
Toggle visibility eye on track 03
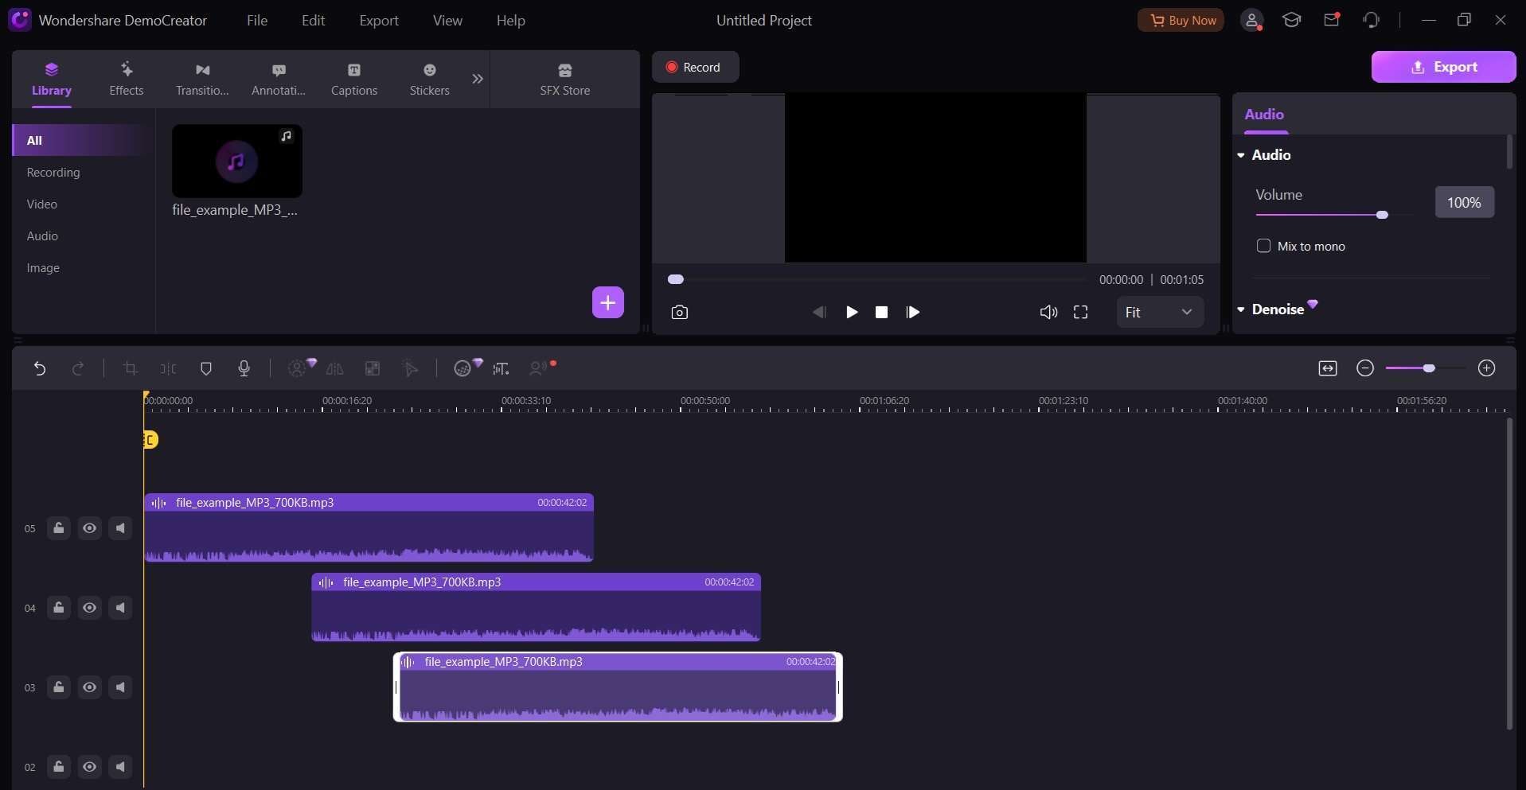coord(90,687)
